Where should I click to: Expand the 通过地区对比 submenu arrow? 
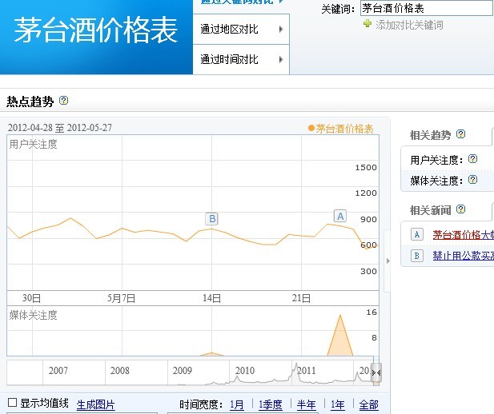[x=281, y=30]
